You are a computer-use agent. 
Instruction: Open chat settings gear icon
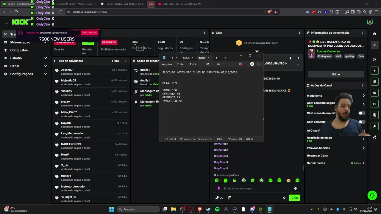coord(284,198)
